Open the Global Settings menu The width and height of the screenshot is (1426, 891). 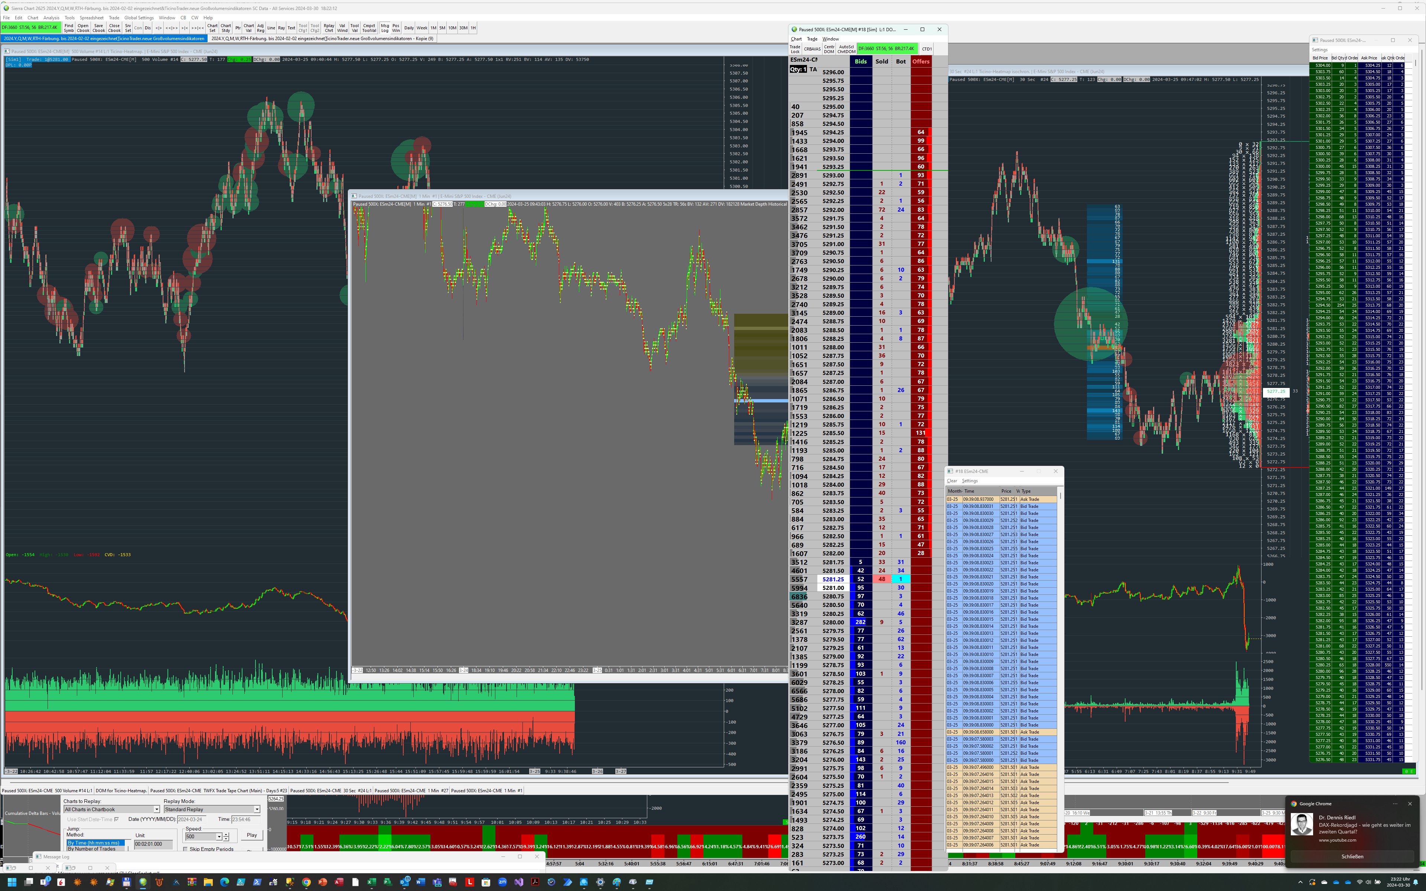(x=139, y=18)
